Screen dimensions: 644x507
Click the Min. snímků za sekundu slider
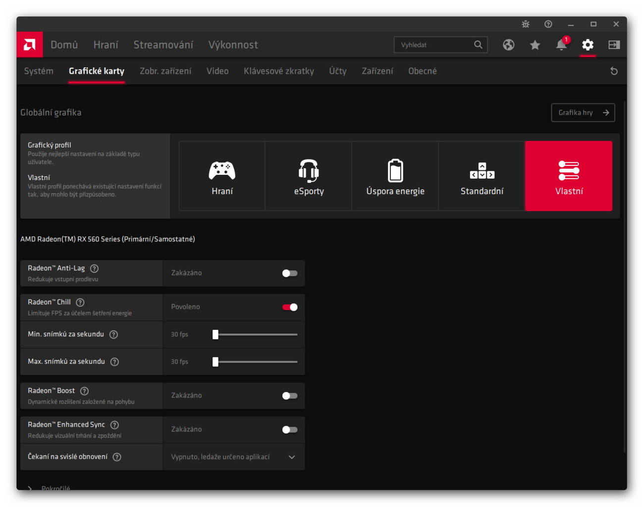point(256,335)
